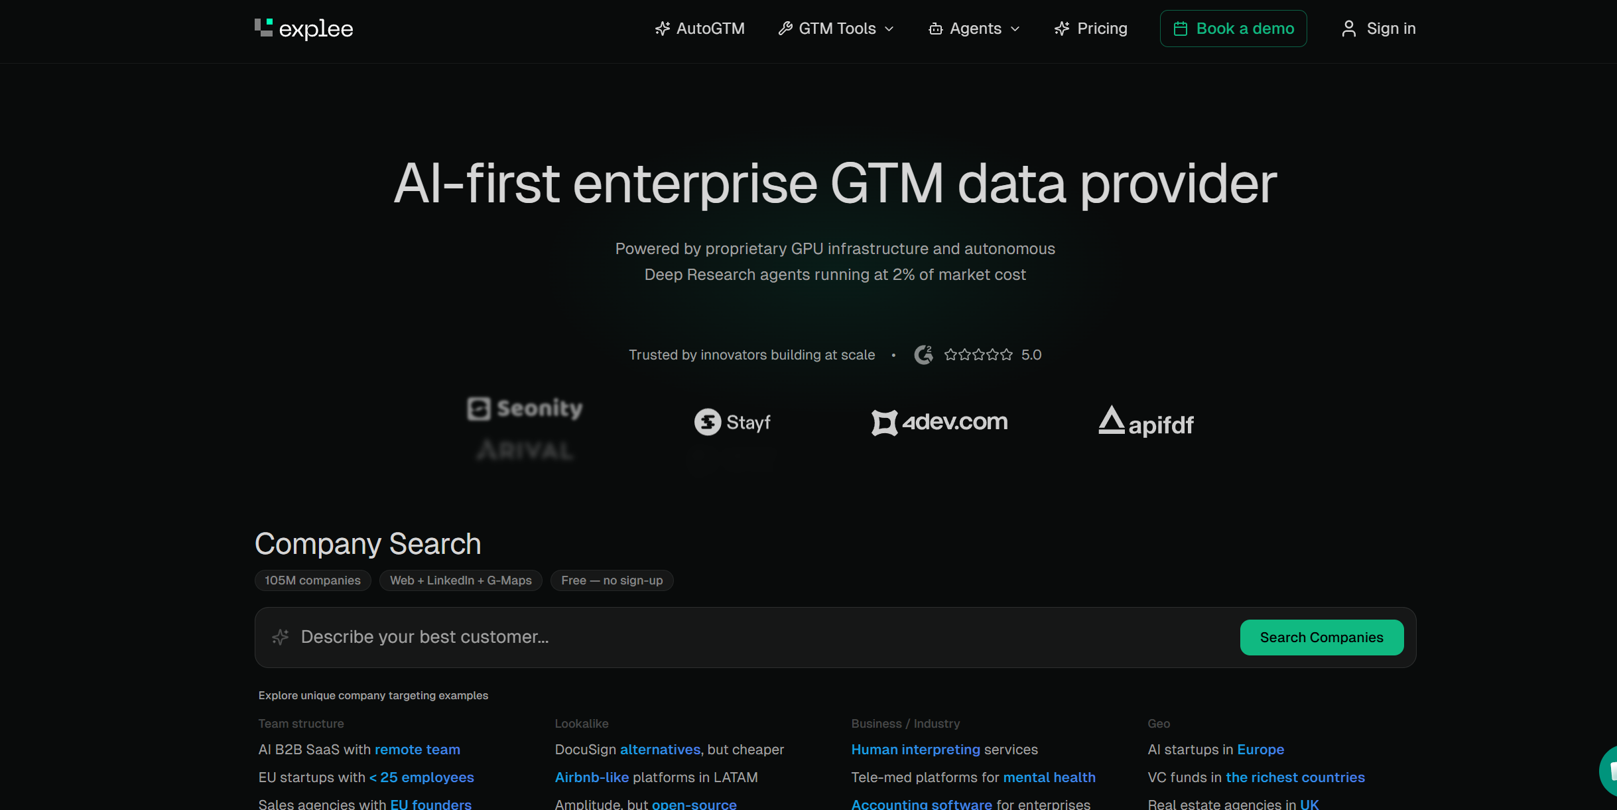Click the G2 logo icon
1617x810 pixels.
pos(923,355)
